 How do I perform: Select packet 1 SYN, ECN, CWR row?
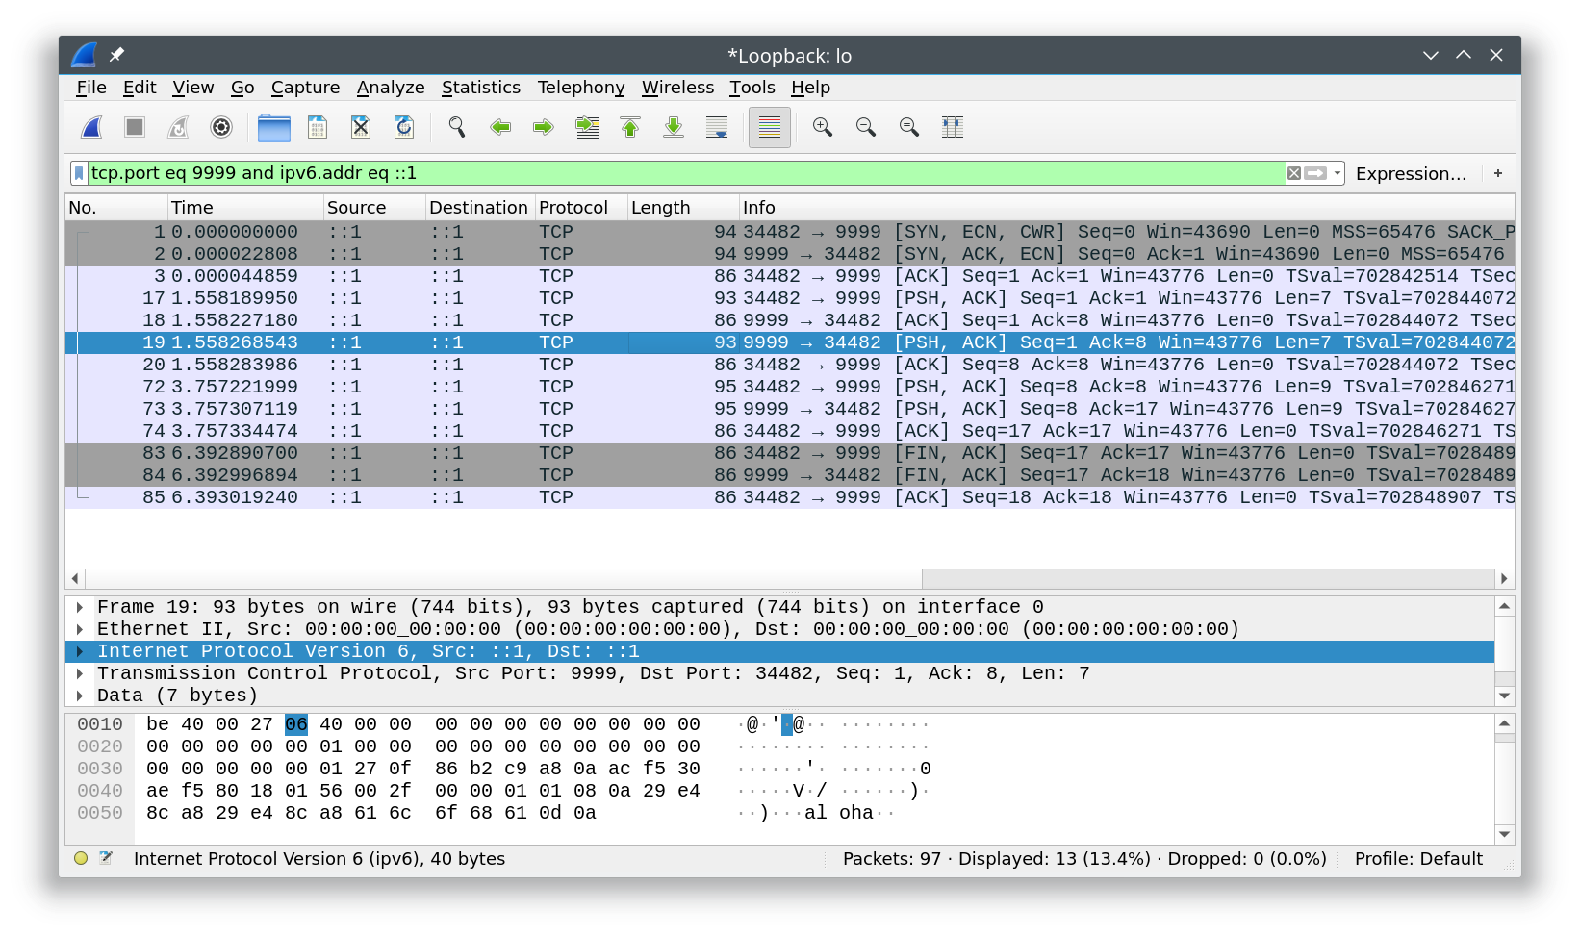coord(790,232)
